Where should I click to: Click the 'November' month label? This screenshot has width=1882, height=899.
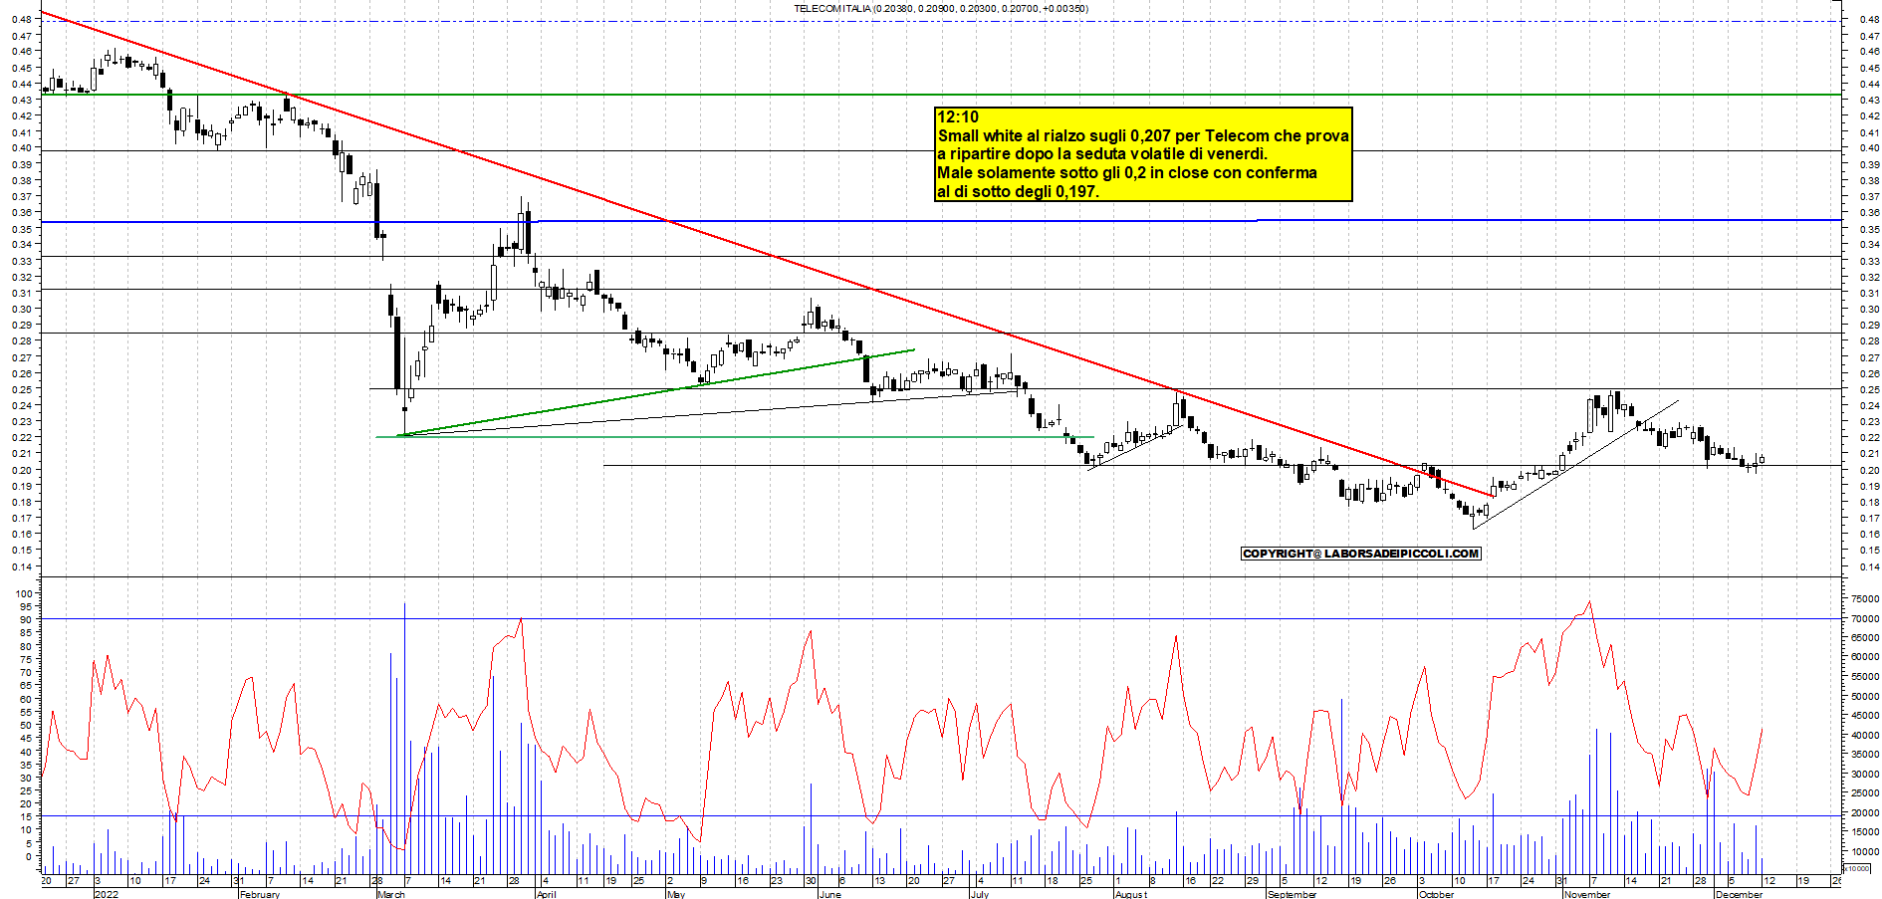1586,894
